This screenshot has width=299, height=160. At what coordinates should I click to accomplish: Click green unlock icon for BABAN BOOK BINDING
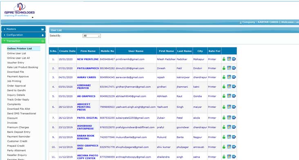point(224,137)
